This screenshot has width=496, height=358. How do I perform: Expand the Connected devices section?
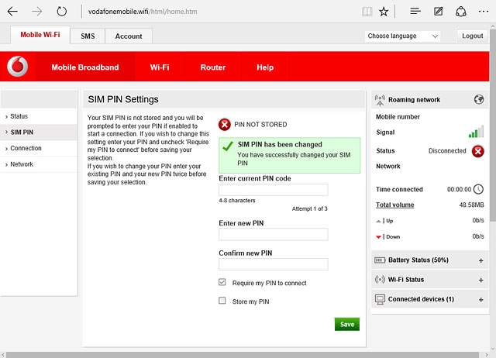click(480, 299)
